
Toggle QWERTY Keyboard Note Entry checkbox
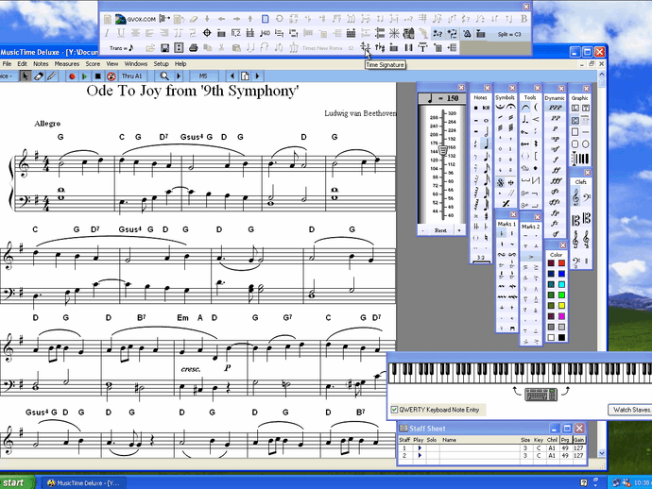point(394,410)
